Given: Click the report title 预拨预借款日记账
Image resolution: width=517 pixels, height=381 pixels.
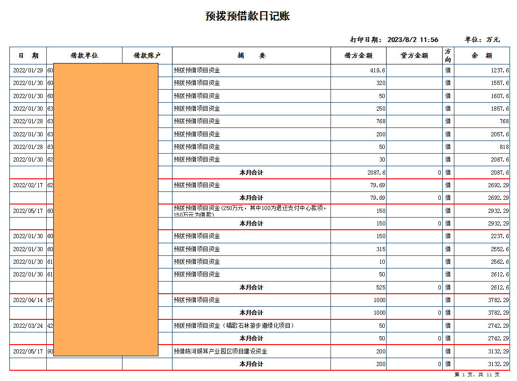Looking at the screenshot, I should coord(247,16).
